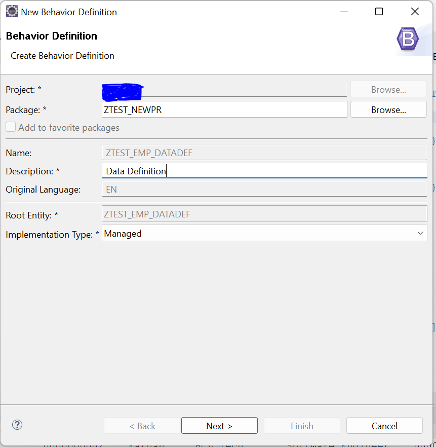This screenshot has width=436, height=447.
Task: Click into the Description field
Action: pos(264,171)
